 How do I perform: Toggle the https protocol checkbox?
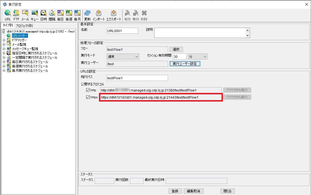coord(88,97)
